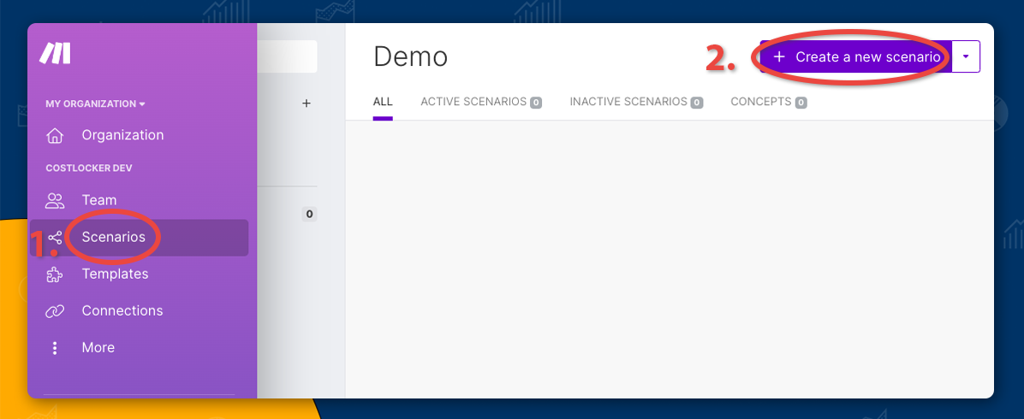The image size is (1024, 419).
Task: Click the puzzle piece icon beside Templates
Action: (x=55, y=274)
